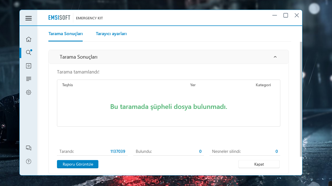Screen dimensions: 332x186
Task: Click the Emsisoft Emergency Kit logo
Action: point(75,18)
